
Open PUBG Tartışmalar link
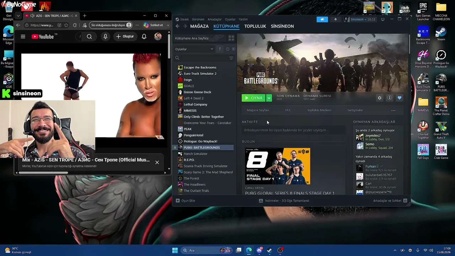[x=355, y=110]
